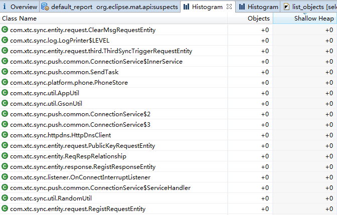Select com.xtc.sync.util.RandomUtil class name
The image size is (337, 215).
51,198
